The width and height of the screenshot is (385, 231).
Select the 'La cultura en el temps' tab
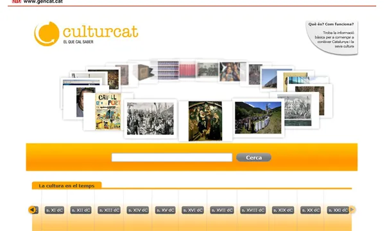pyautogui.click(x=67, y=185)
